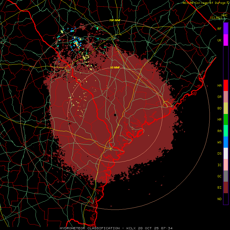Click the 50 NMI range ring label
The width and height of the screenshot is (230, 230).
click(115, 68)
